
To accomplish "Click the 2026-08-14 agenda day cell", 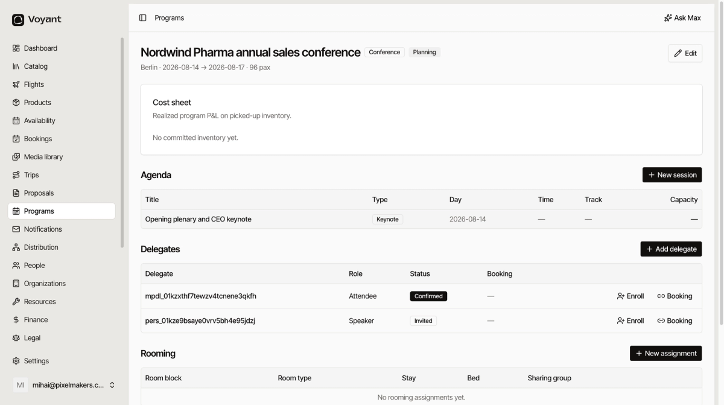I will pyautogui.click(x=468, y=219).
